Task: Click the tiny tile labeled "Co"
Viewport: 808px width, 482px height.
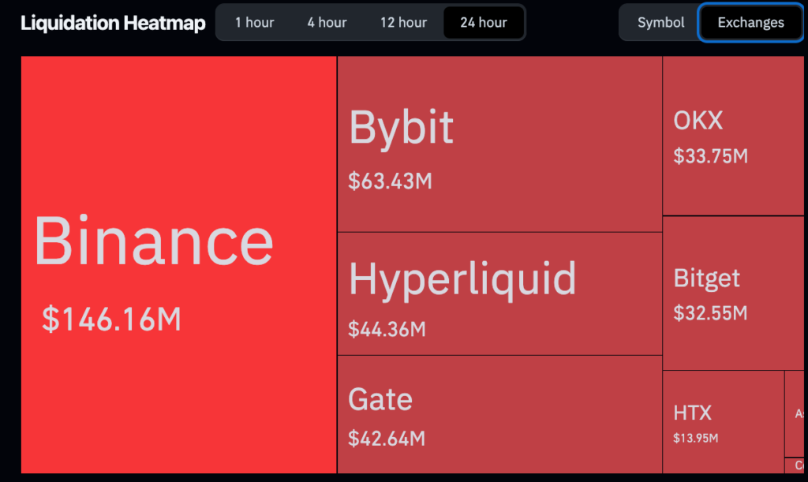Action: click(795, 465)
